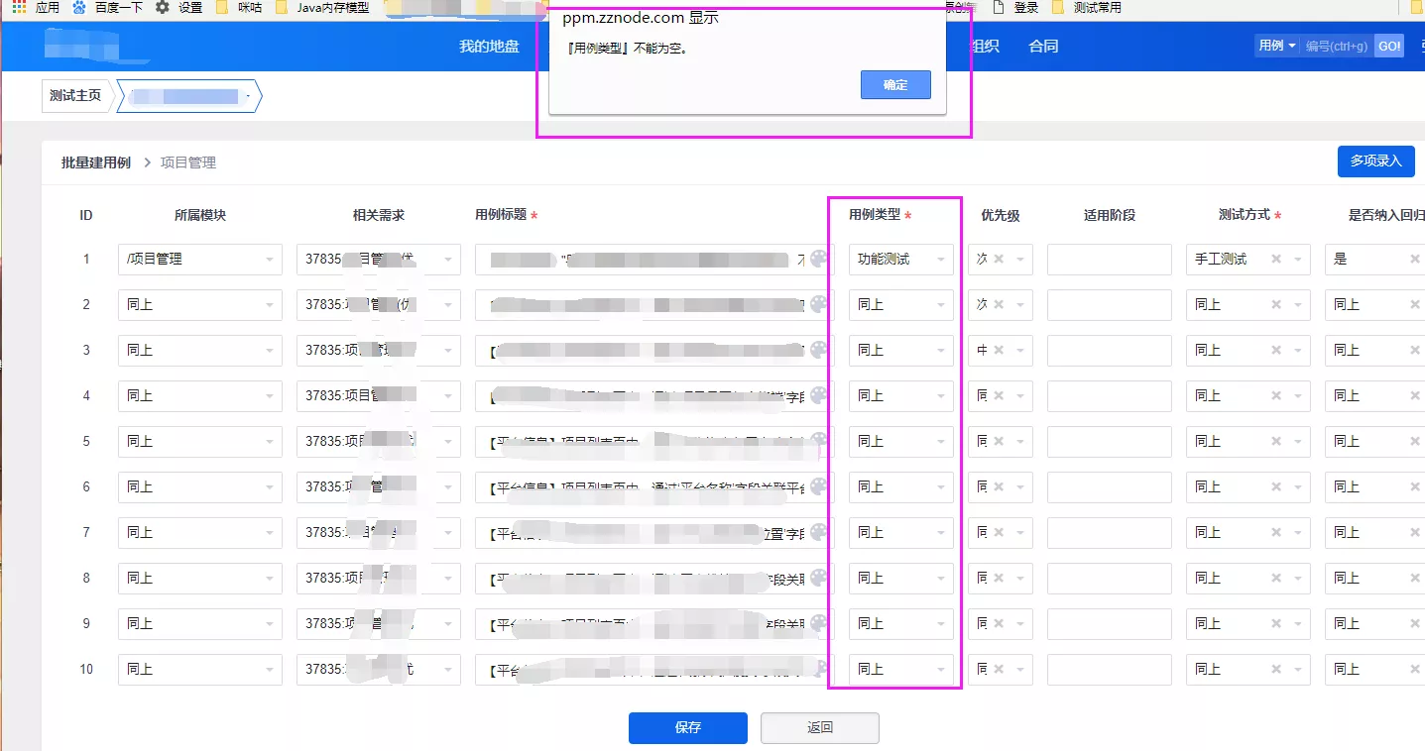Clear the priority value in row 3
This screenshot has height=751, width=1425.
(x=1000, y=350)
